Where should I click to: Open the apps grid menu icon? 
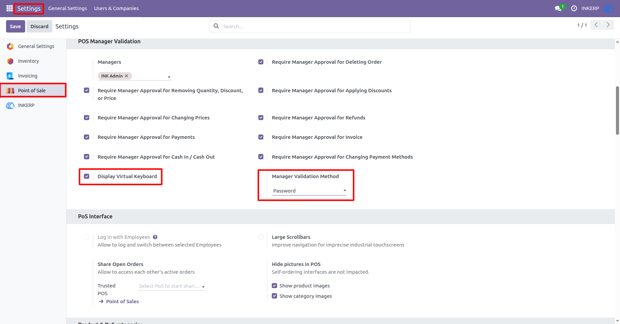(9, 8)
